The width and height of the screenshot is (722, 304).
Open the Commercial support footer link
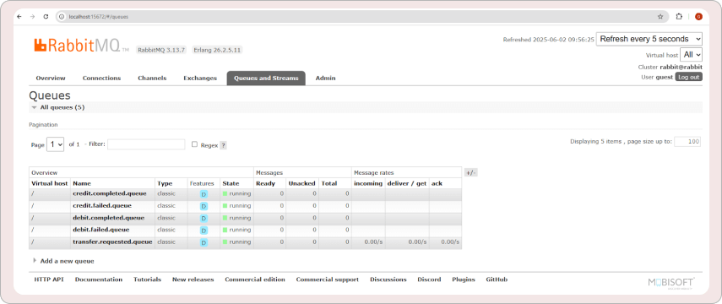(x=328, y=280)
